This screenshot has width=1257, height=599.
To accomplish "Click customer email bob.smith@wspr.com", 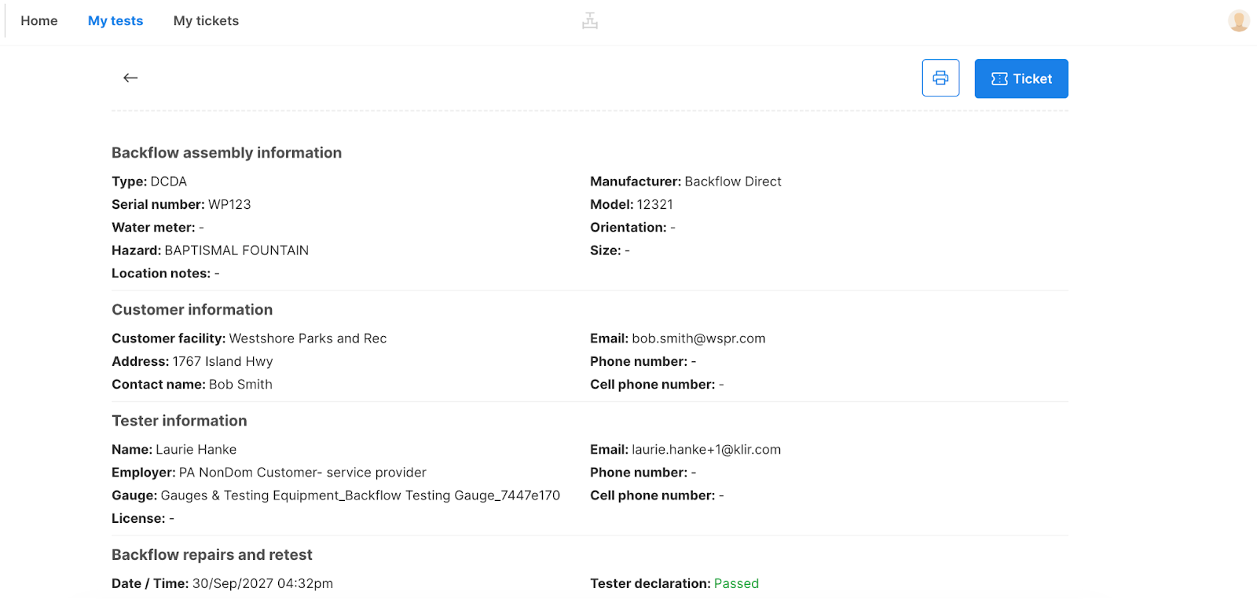I will pyautogui.click(x=698, y=338).
